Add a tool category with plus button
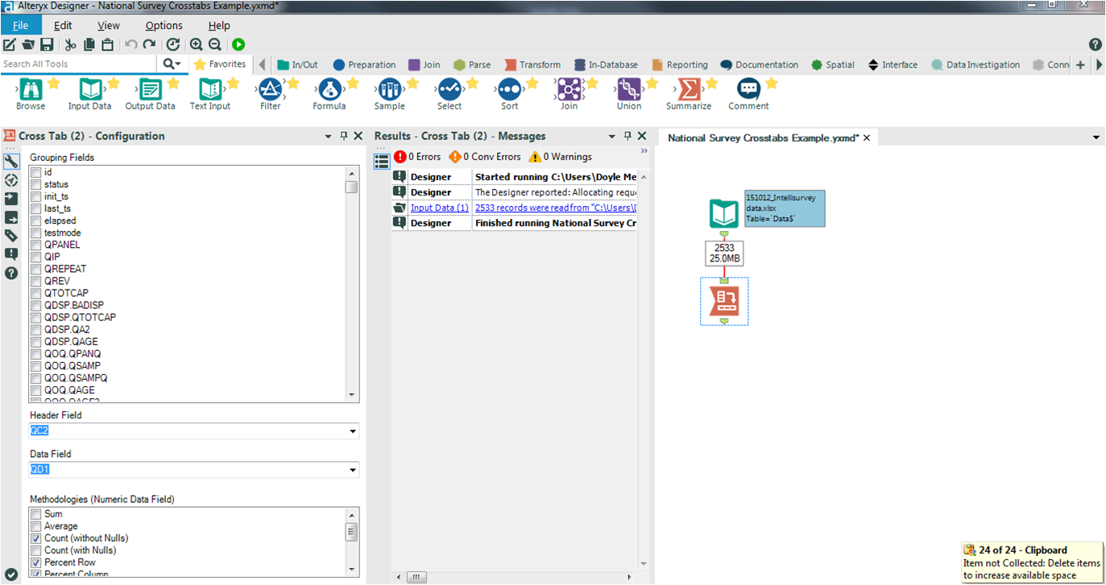Screen dimensions: 1106x585 (x=1080, y=64)
